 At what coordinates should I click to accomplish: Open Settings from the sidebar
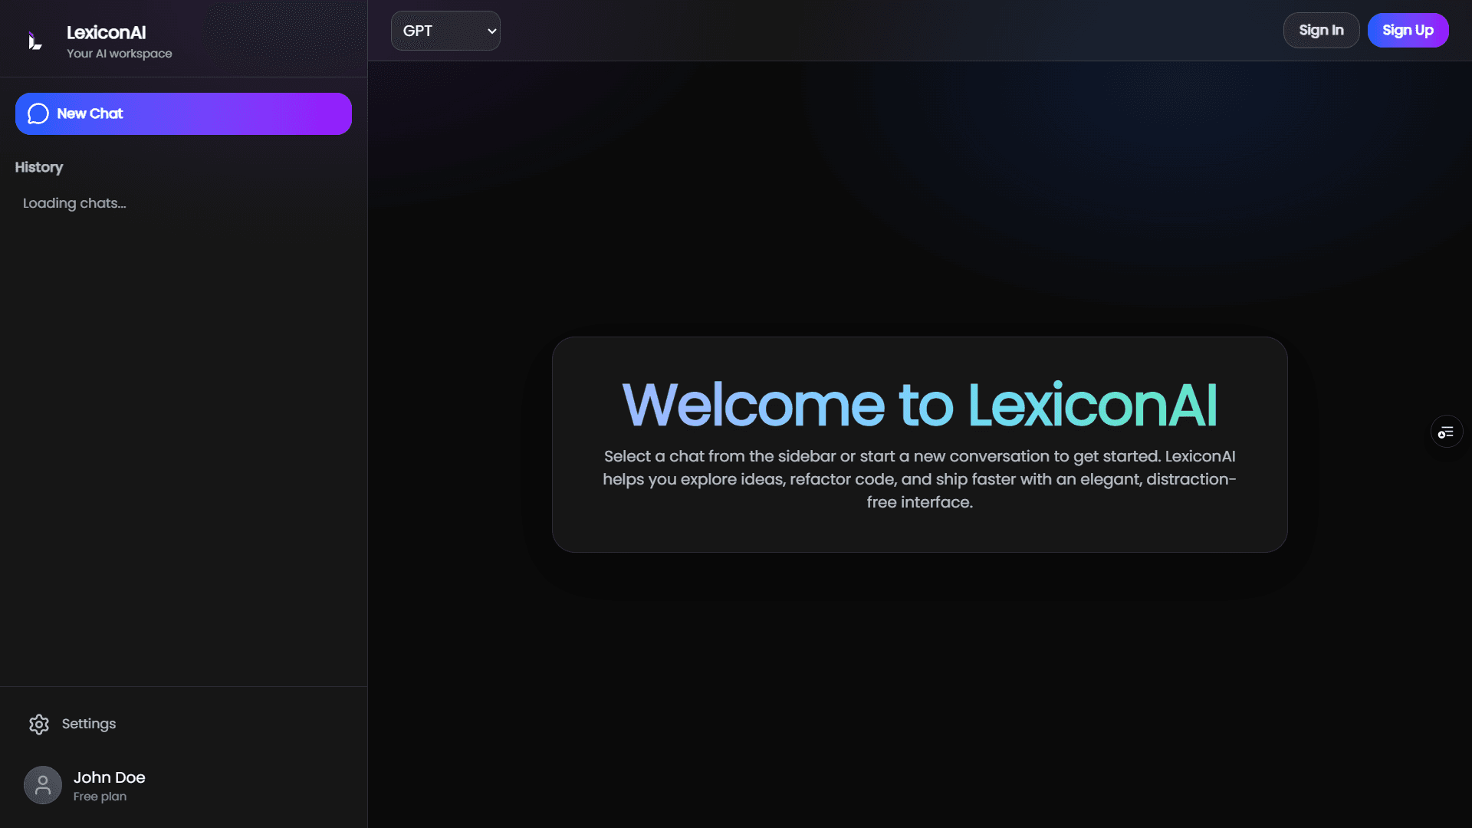coord(88,724)
